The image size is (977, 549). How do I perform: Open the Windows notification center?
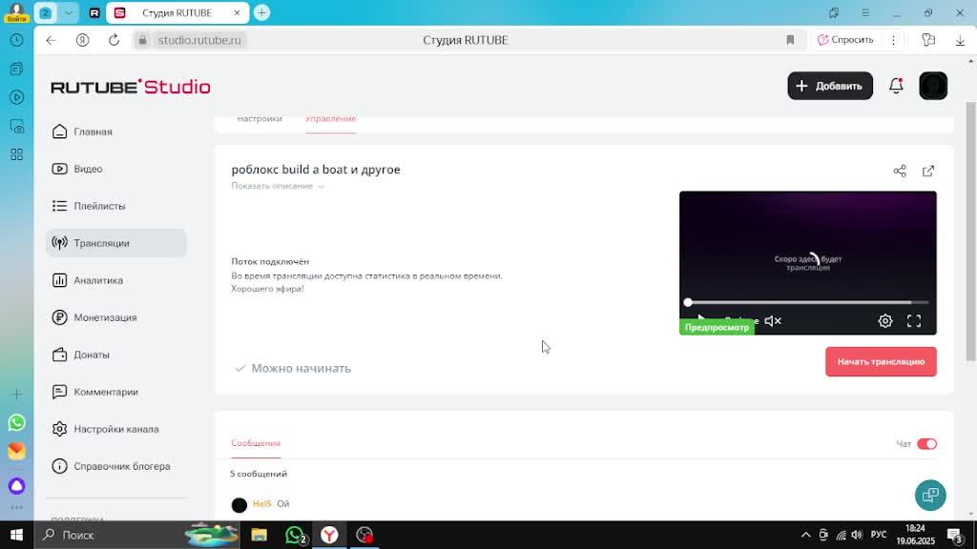tap(954, 535)
